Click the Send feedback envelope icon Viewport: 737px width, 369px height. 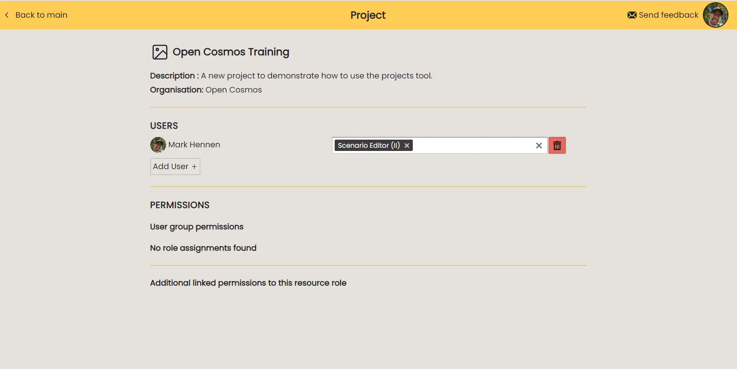tap(632, 15)
